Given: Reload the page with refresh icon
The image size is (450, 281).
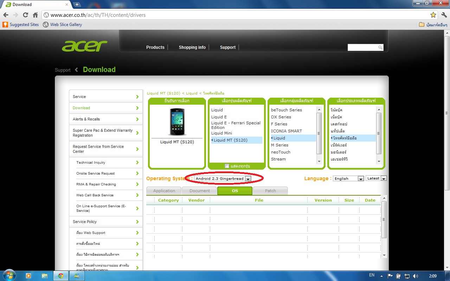Looking at the screenshot, I should coord(25,15).
